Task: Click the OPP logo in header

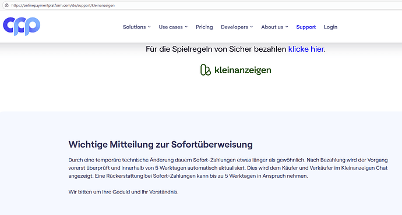Action: click(x=22, y=26)
